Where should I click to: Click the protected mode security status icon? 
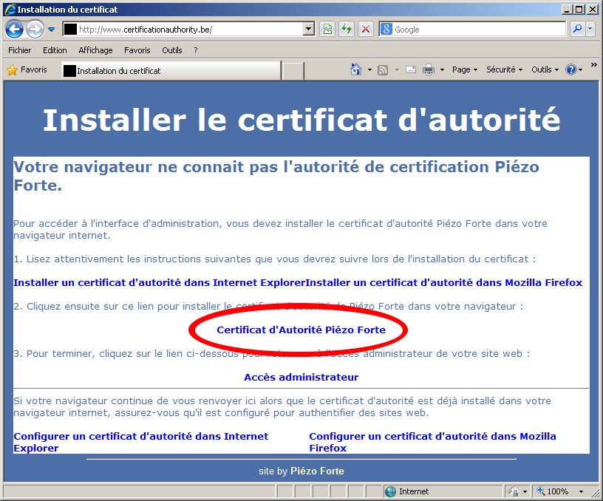click(x=513, y=491)
